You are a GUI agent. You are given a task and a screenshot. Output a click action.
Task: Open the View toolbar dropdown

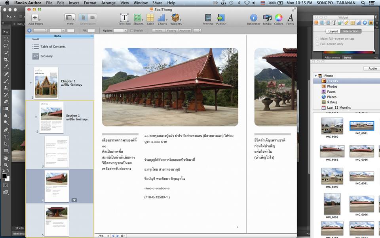(70, 17)
